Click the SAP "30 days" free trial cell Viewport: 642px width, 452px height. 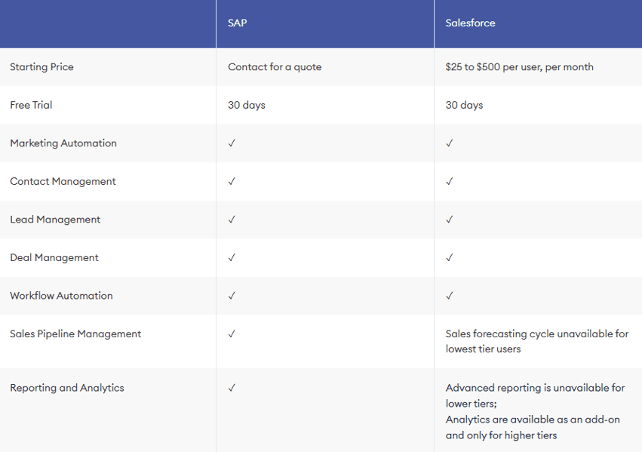pyautogui.click(x=247, y=105)
